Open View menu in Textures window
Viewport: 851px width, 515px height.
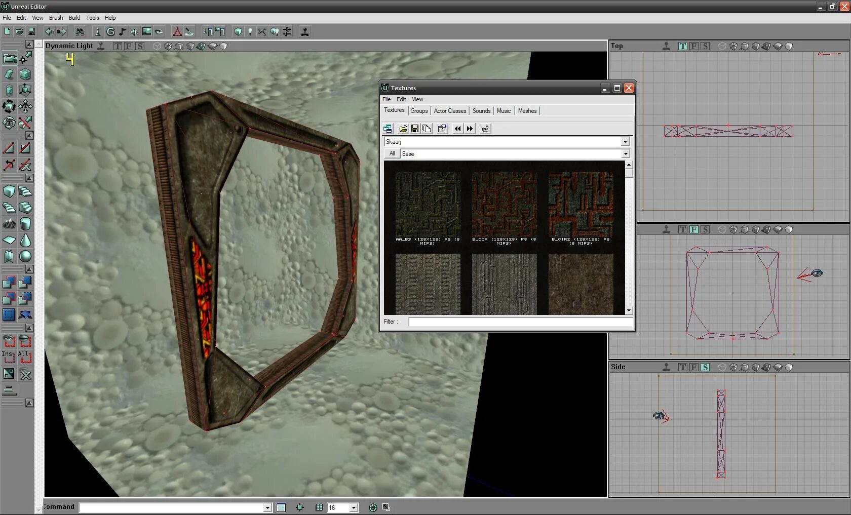417,99
